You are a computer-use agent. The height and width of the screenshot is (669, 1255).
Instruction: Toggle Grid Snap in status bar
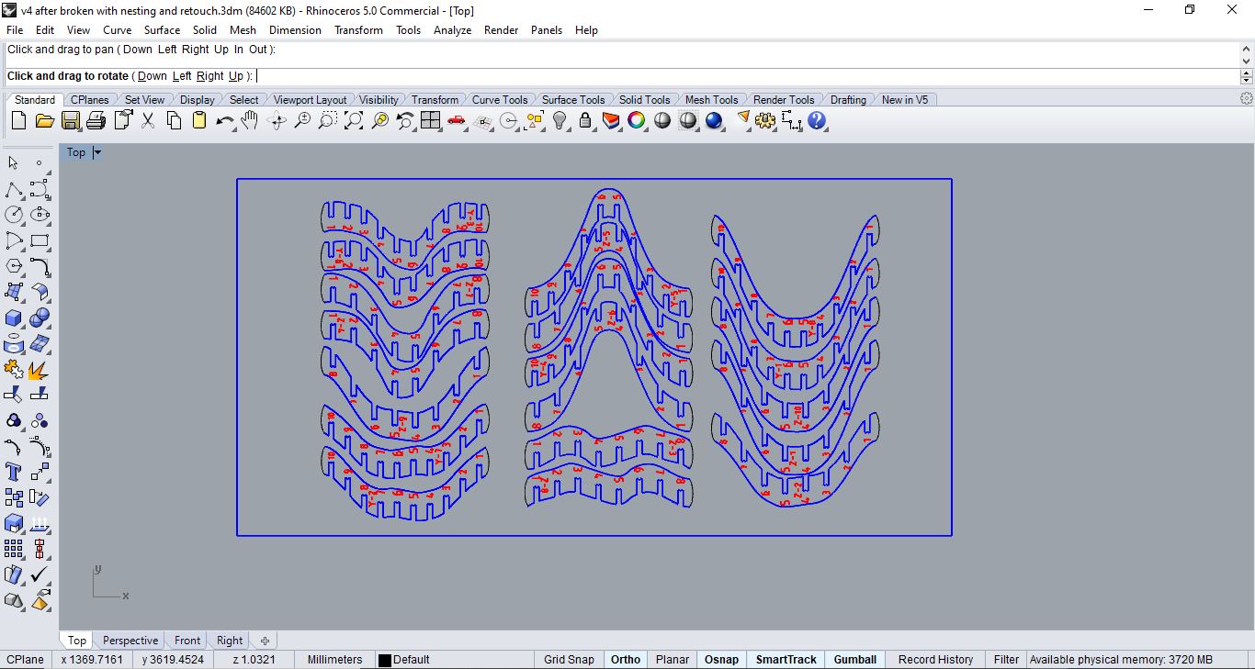[568, 659]
